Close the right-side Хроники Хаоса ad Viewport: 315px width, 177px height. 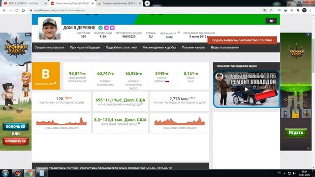coord(309,34)
